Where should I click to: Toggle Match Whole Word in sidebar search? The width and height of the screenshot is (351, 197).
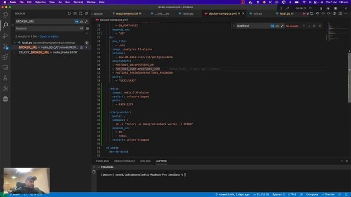[x=81, y=21]
